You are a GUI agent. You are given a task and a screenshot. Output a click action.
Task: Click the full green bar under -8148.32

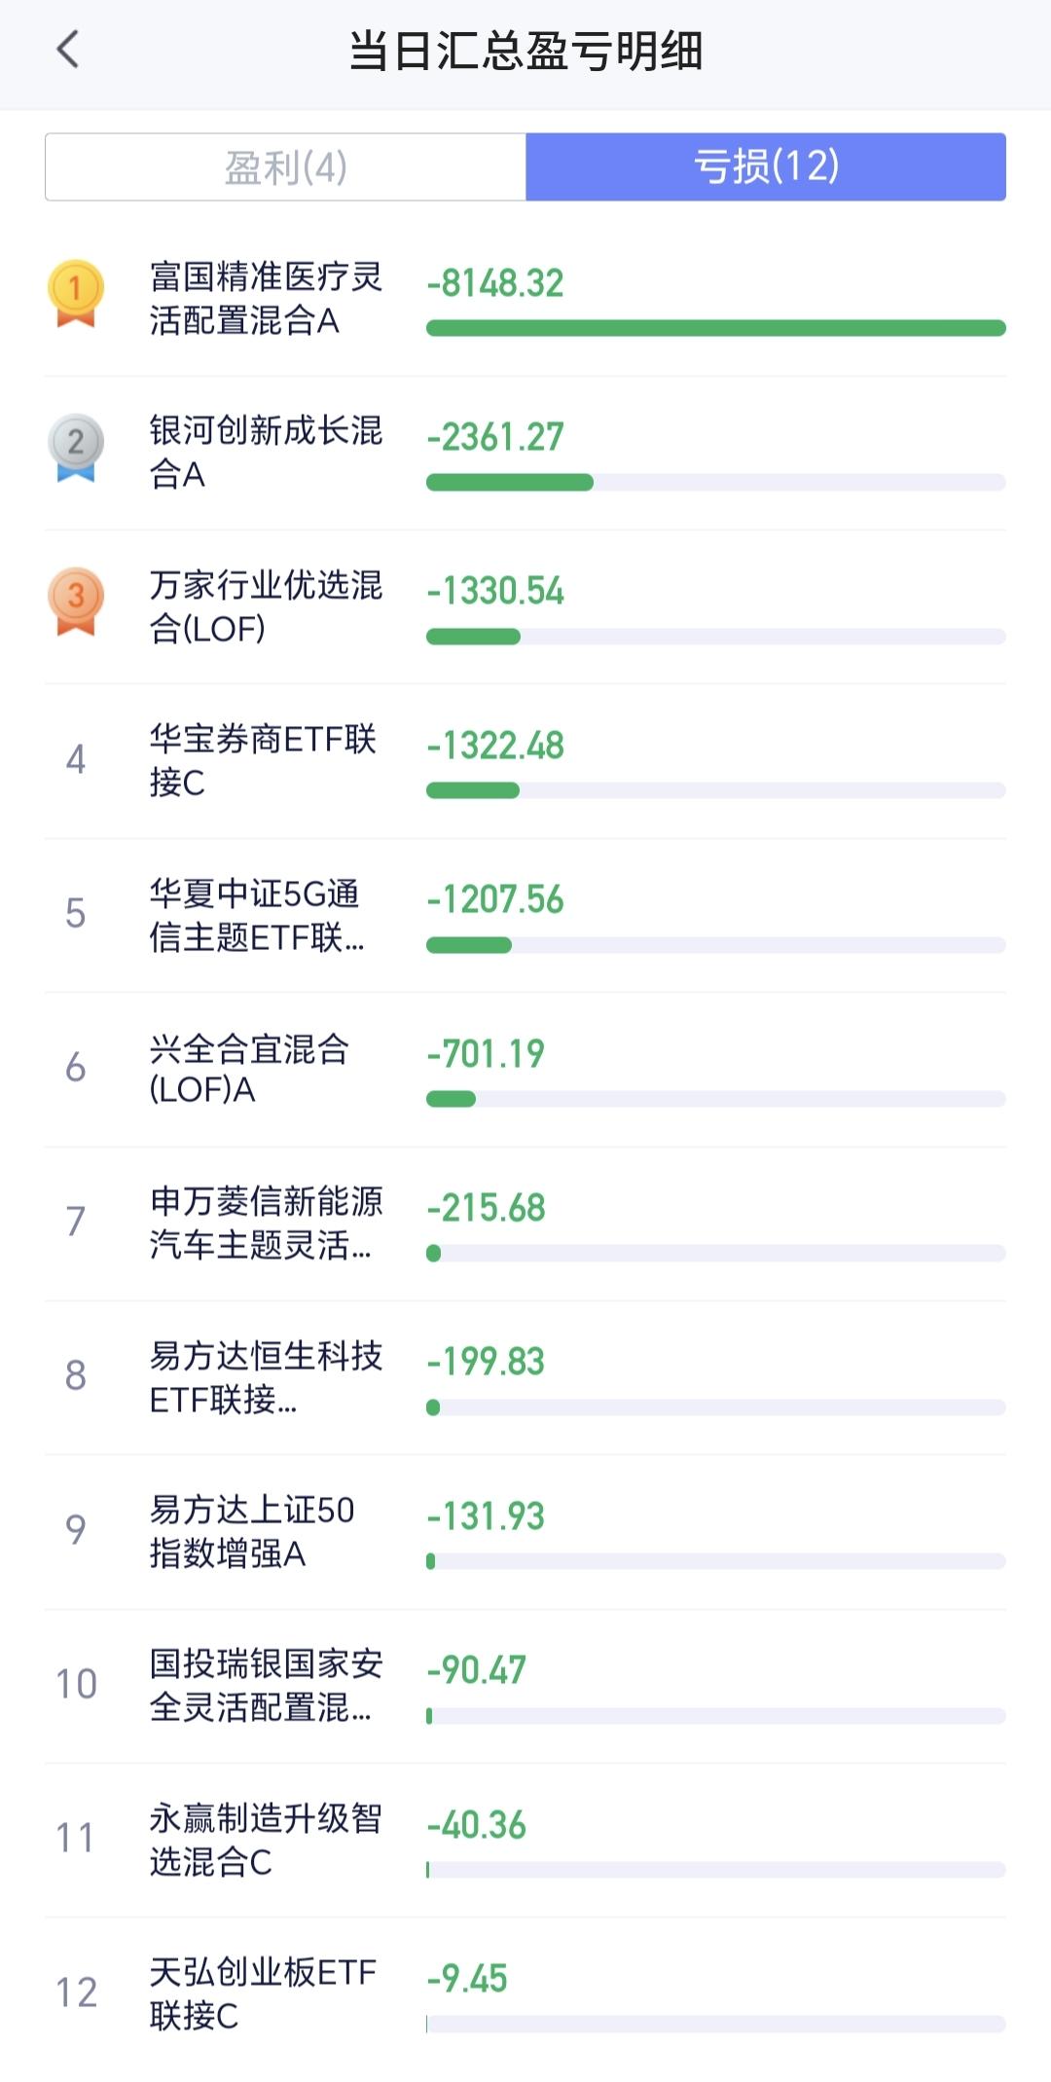point(716,328)
